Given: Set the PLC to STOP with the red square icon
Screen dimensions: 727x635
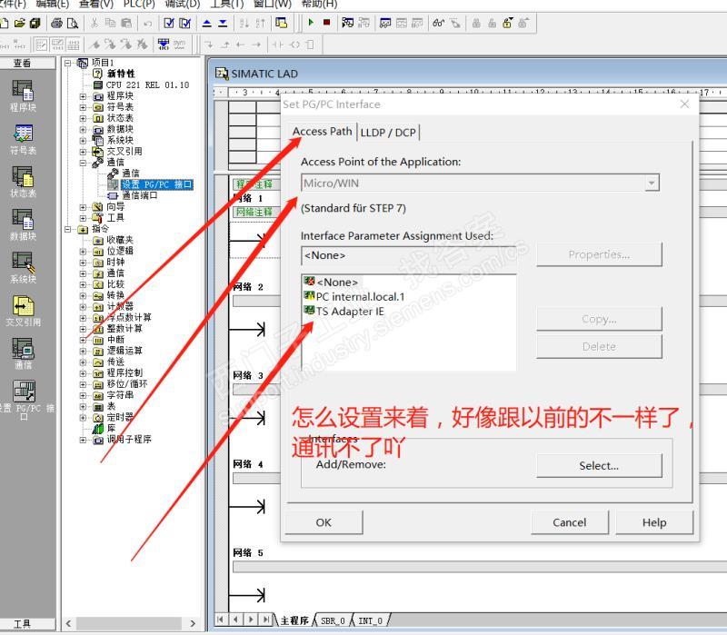Looking at the screenshot, I should tap(327, 22).
